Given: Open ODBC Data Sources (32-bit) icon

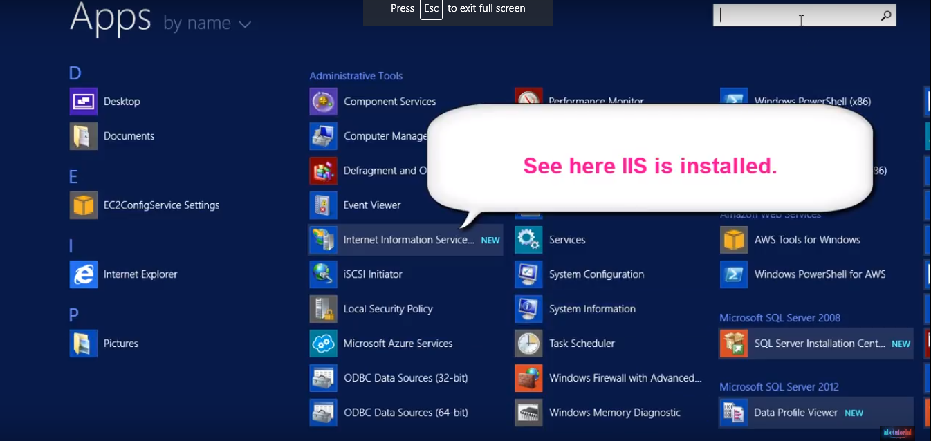Looking at the screenshot, I should coord(324,378).
